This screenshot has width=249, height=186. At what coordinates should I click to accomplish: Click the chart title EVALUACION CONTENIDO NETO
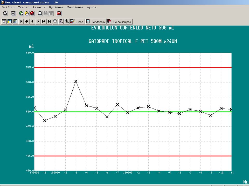point(133,28)
